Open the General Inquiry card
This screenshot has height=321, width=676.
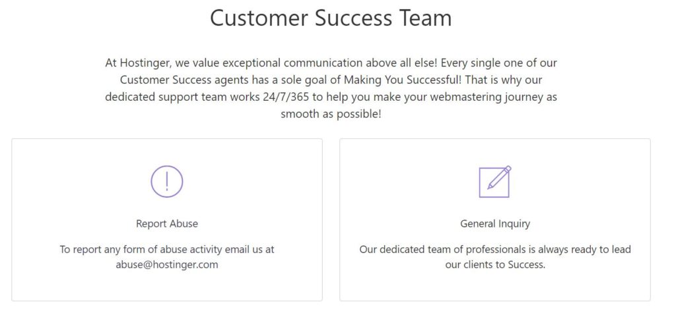click(495, 220)
